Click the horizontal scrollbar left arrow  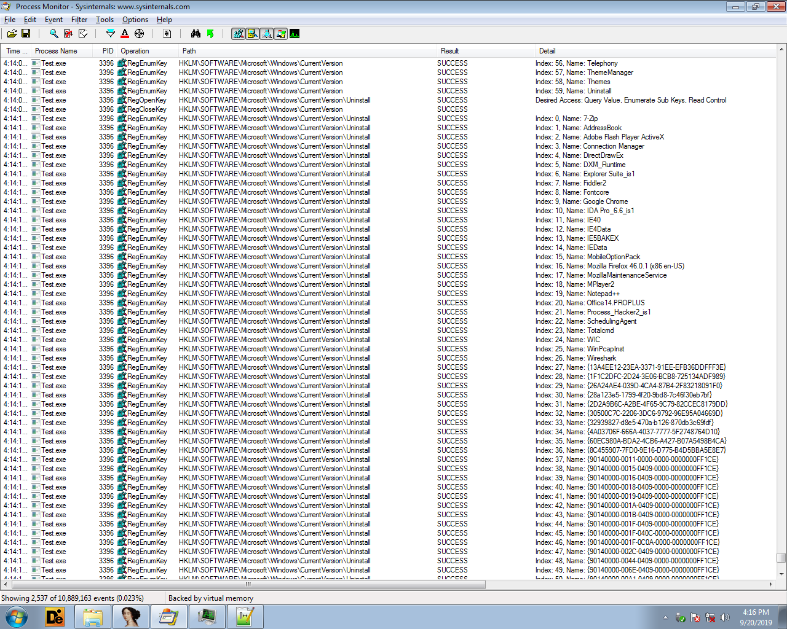pos(6,584)
